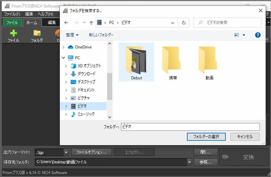Open the help question mark icon

point(258,35)
